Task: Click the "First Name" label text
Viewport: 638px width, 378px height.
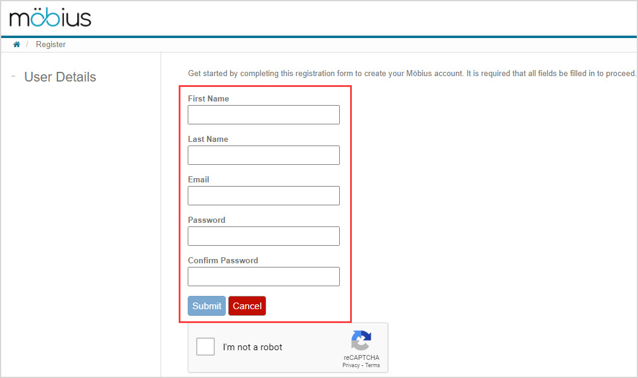Action: (x=208, y=98)
